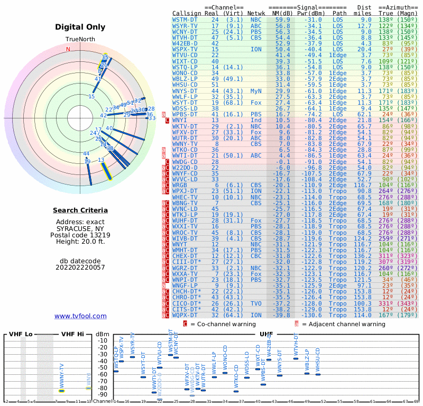This screenshot has height=406, width=423.
Task: Click WNYS-DT marker in UHF spectrum chart
Action: pyautogui.click(x=280, y=375)
